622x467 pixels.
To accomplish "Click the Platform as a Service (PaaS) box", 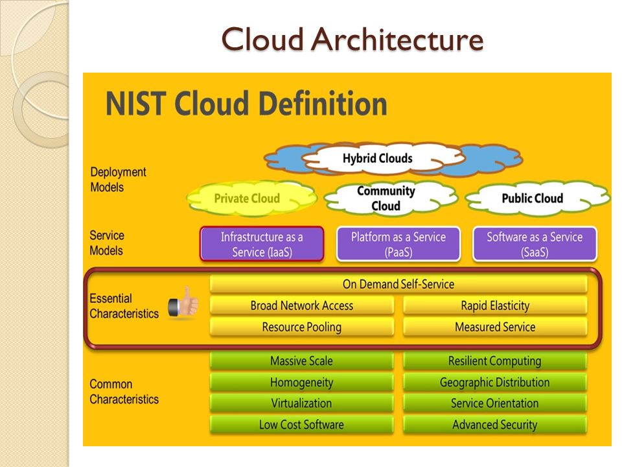I will (398, 244).
